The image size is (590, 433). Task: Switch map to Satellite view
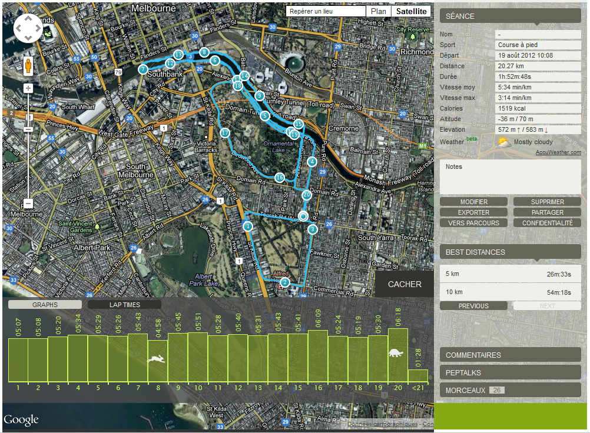412,11
